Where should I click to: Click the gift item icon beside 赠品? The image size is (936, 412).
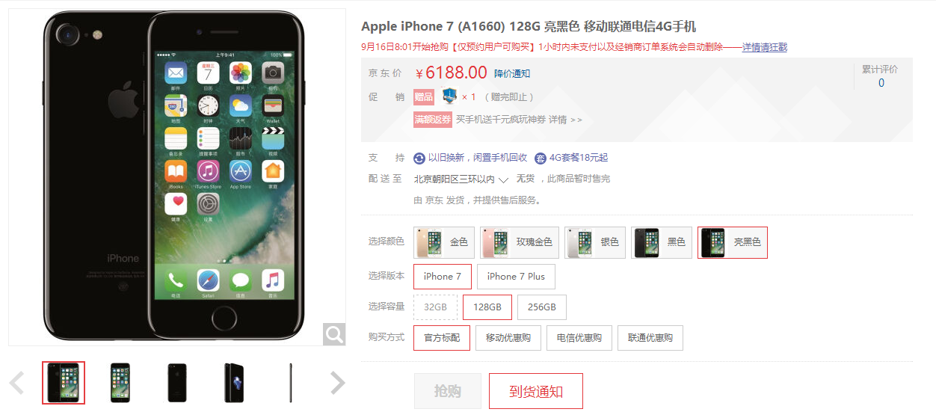point(449,96)
